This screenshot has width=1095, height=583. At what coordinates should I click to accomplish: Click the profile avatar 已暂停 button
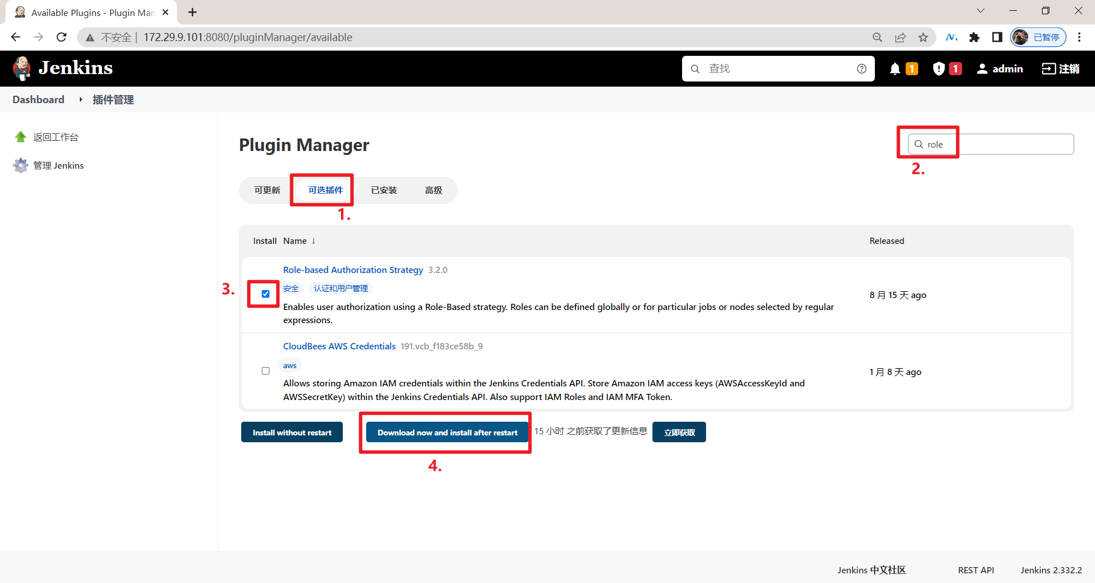coord(1038,37)
